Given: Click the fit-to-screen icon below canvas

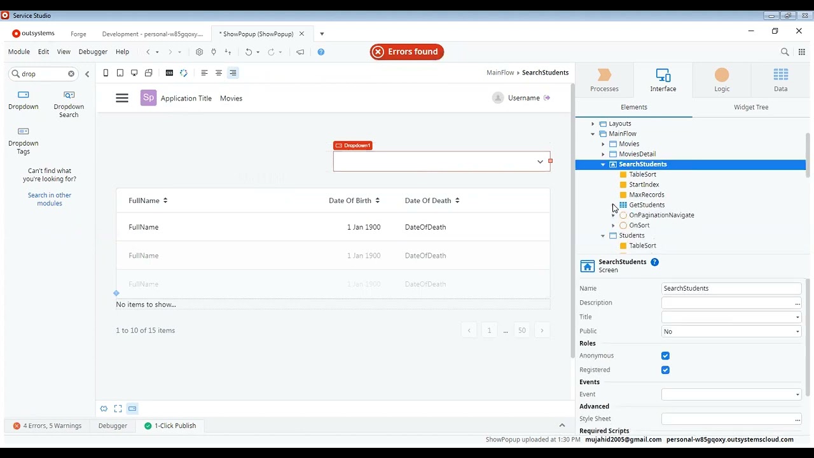Looking at the screenshot, I should [x=118, y=409].
